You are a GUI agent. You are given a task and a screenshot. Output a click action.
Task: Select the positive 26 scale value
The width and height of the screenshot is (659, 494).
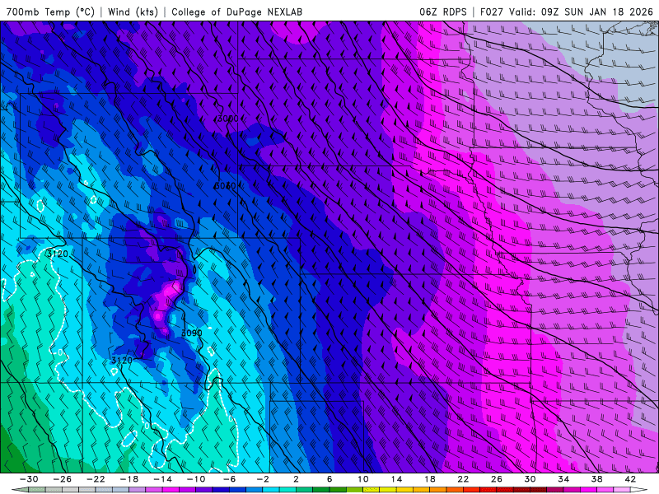point(497,479)
